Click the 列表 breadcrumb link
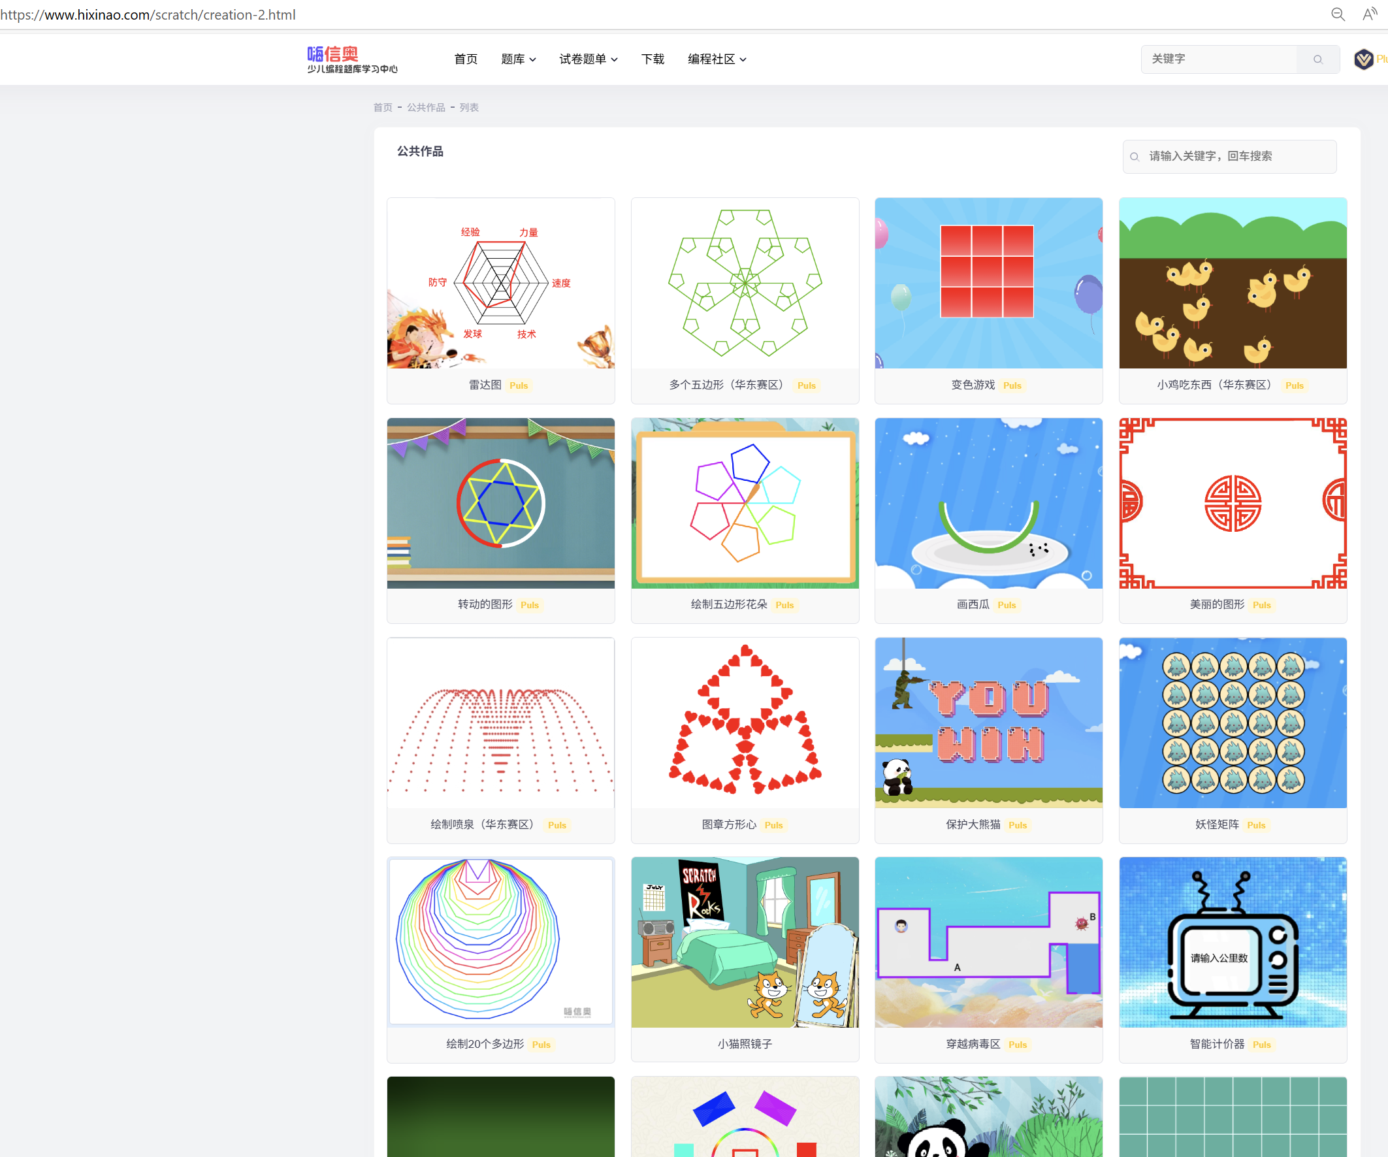The image size is (1388, 1157). (x=468, y=107)
